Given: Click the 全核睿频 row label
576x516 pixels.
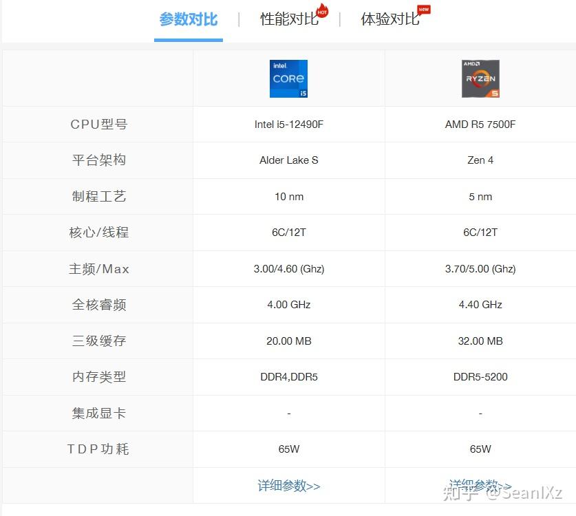Looking at the screenshot, I should point(99,305).
